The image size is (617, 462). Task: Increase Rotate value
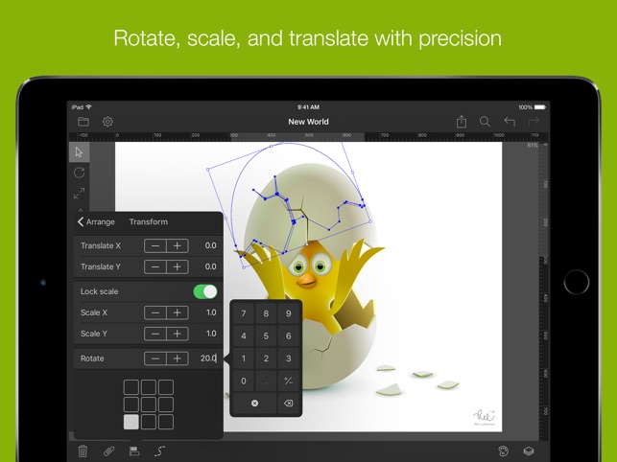click(178, 358)
